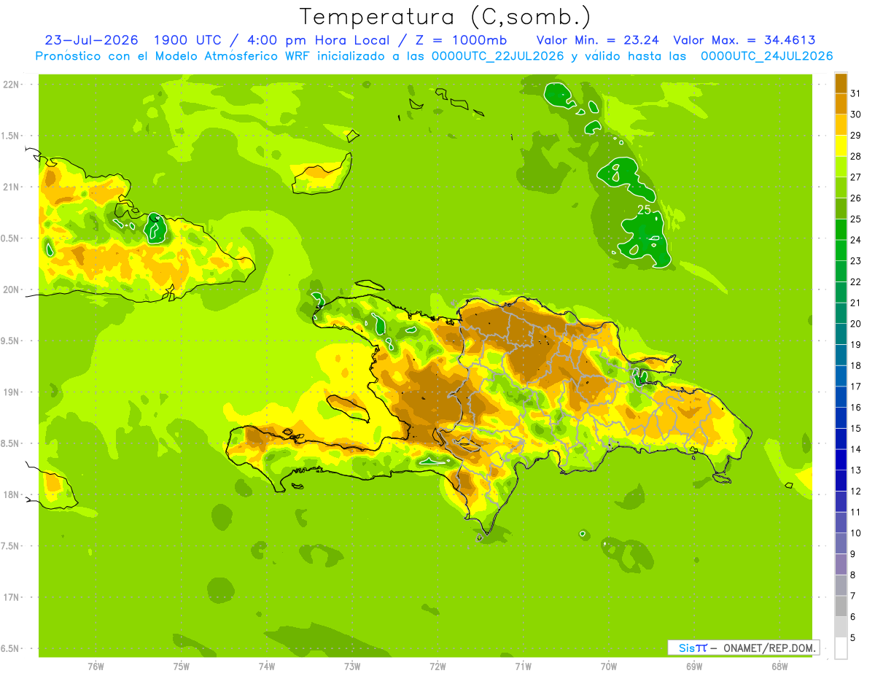The image size is (875, 676).
Task: Click the white '25' contour label over the ocean
Action: [644, 209]
